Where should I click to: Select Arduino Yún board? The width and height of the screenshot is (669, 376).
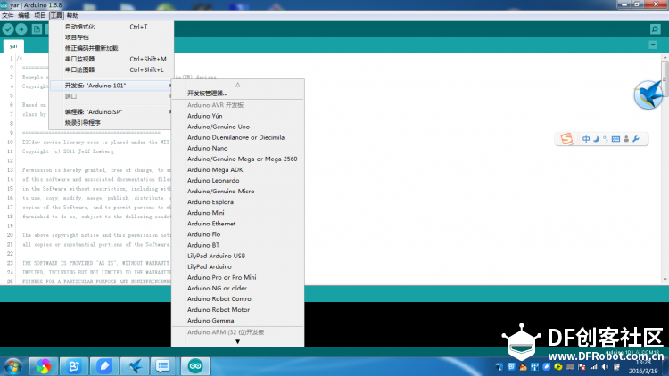[x=237, y=116]
